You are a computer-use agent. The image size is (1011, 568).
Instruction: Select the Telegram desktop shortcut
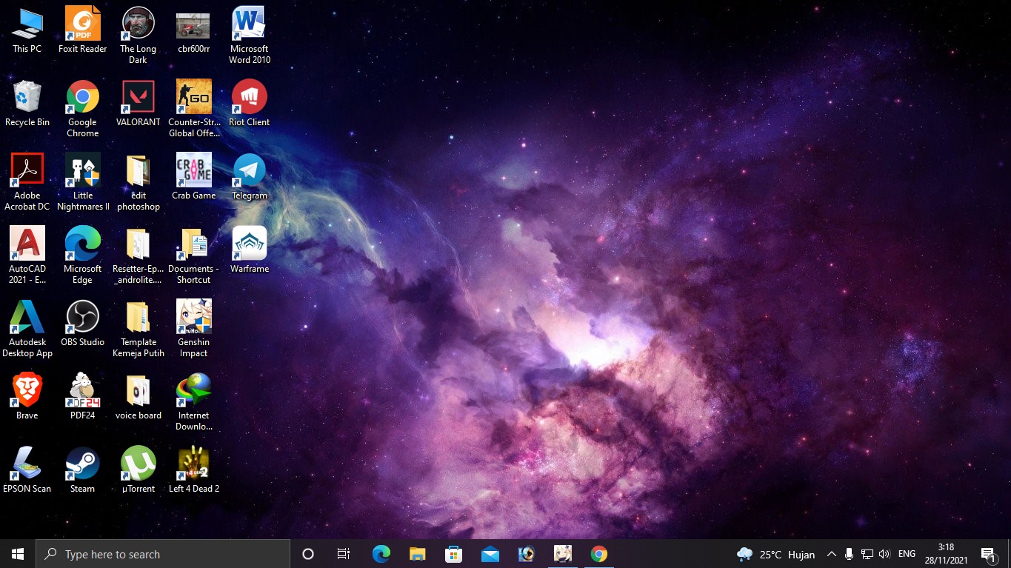(x=250, y=176)
